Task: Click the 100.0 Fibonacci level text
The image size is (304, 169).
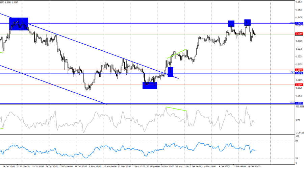Action: tap(292, 23)
